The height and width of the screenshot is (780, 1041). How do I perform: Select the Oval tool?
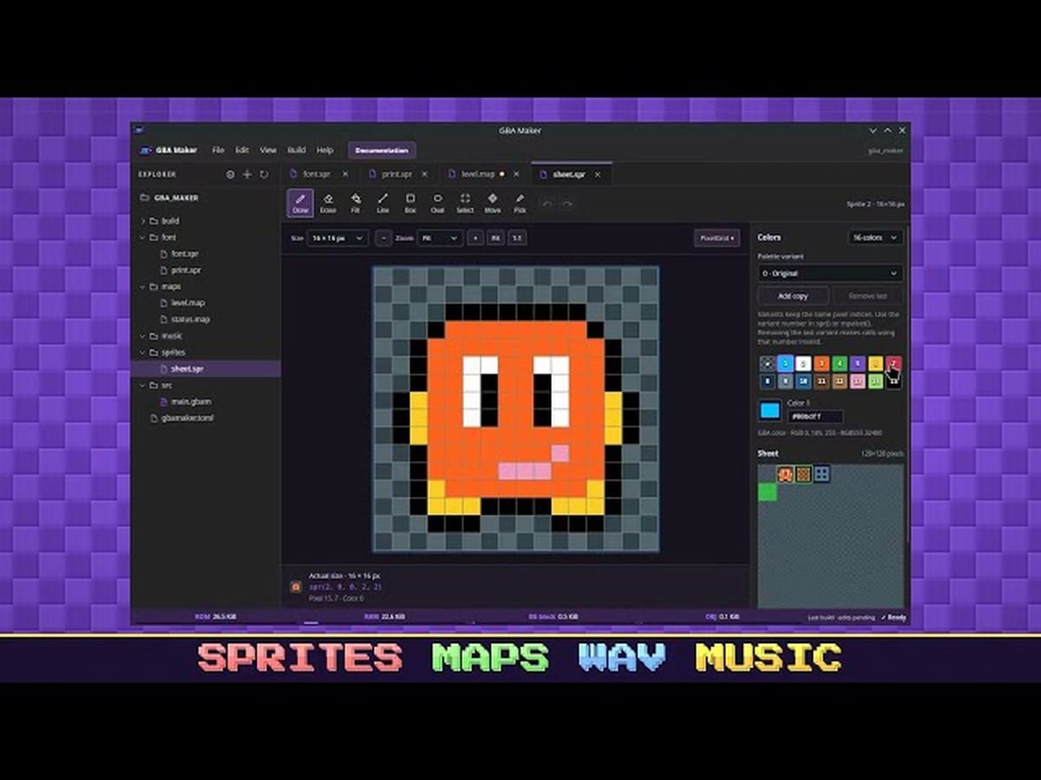(437, 202)
